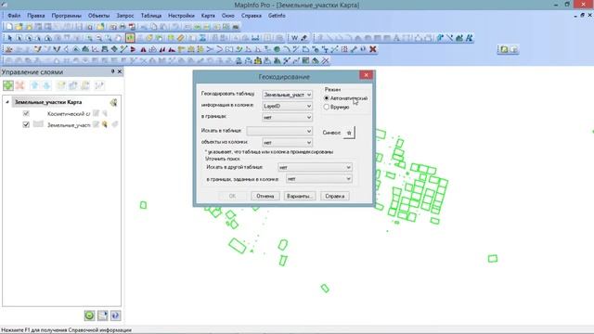Select the Marquee Select tool

point(19,38)
